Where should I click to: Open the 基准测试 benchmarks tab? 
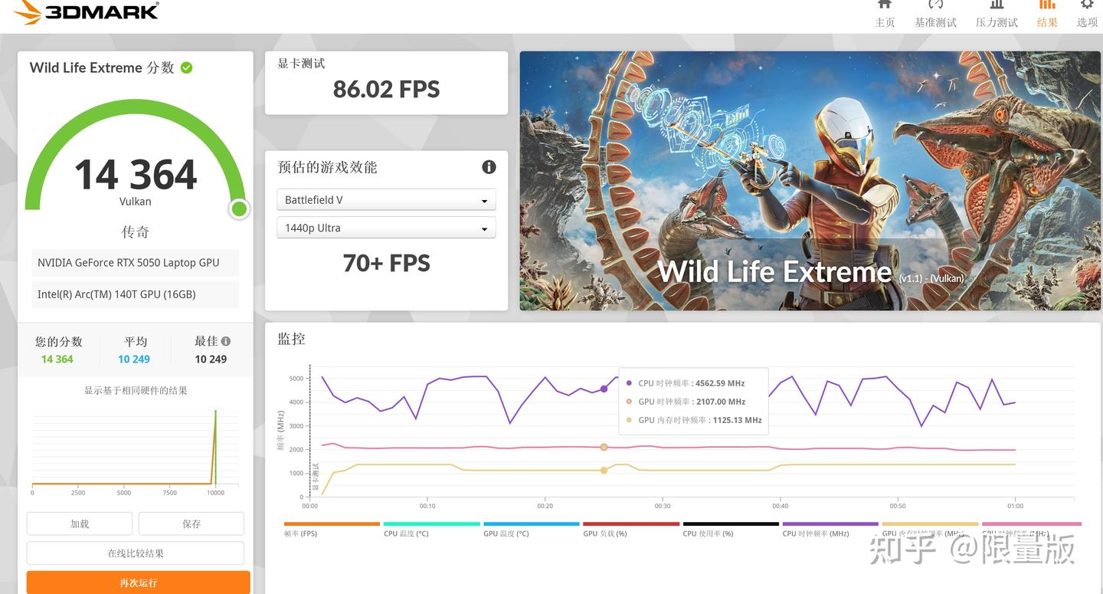[x=935, y=15]
